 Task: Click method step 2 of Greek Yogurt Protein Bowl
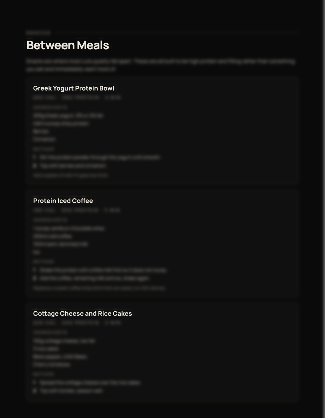(70, 166)
